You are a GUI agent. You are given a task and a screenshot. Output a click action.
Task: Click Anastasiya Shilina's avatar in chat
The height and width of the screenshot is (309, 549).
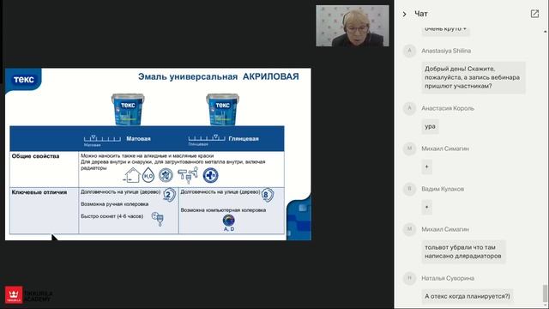[410, 51]
